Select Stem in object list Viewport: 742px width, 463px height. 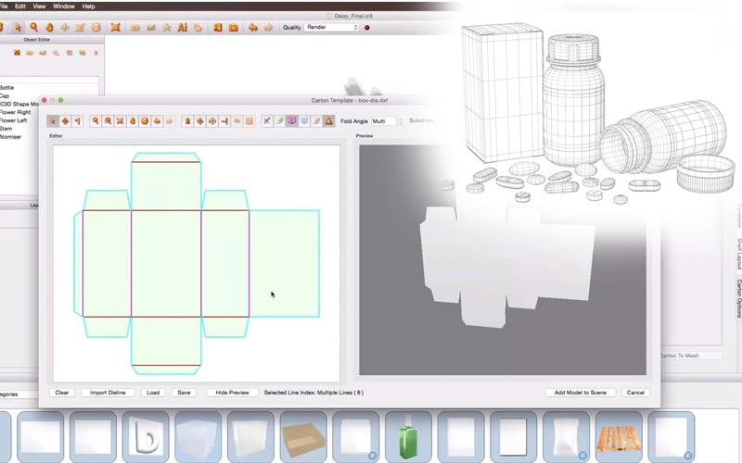[6, 129]
